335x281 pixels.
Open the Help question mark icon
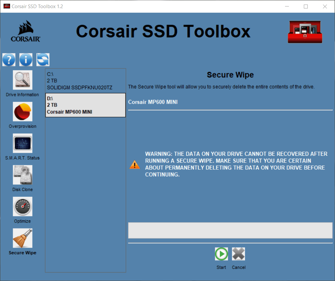pyautogui.click(x=9, y=60)
